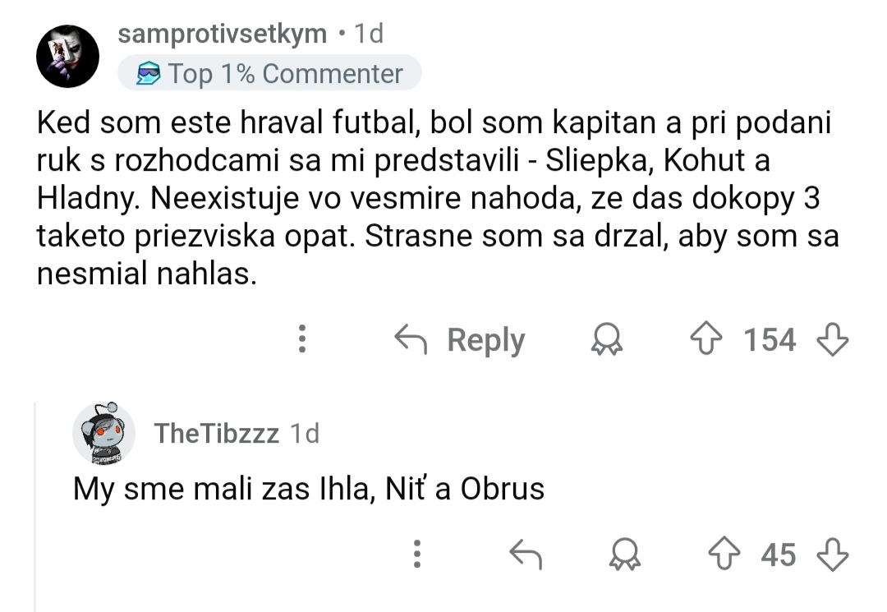Open the three-dot menu on samprotivsetkym's comment
Screen dimensions: 887x612
pos(302,339)
